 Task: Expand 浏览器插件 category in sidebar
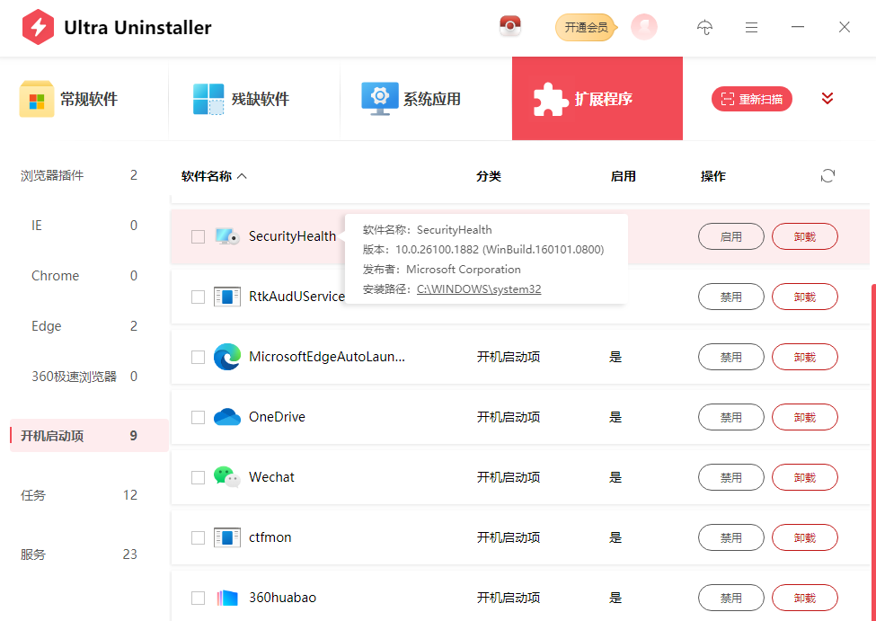52,175
